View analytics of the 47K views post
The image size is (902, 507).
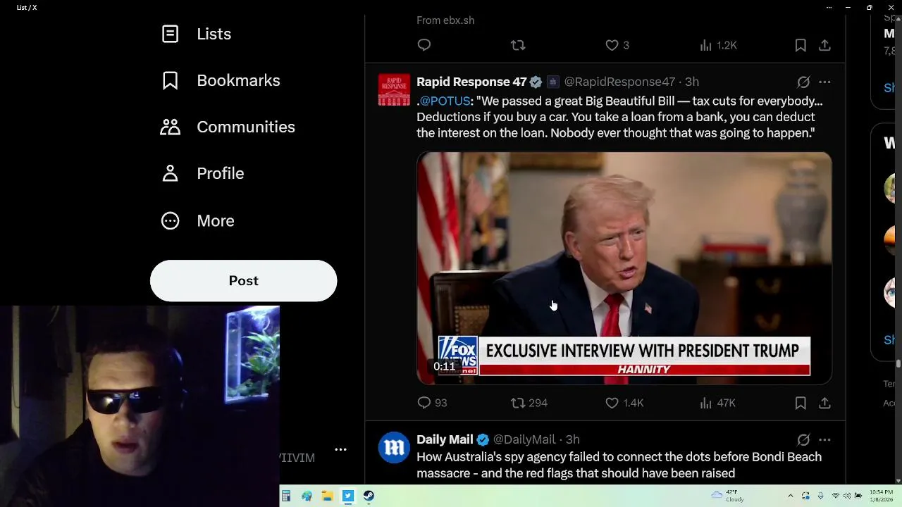[x=717, y=403]
